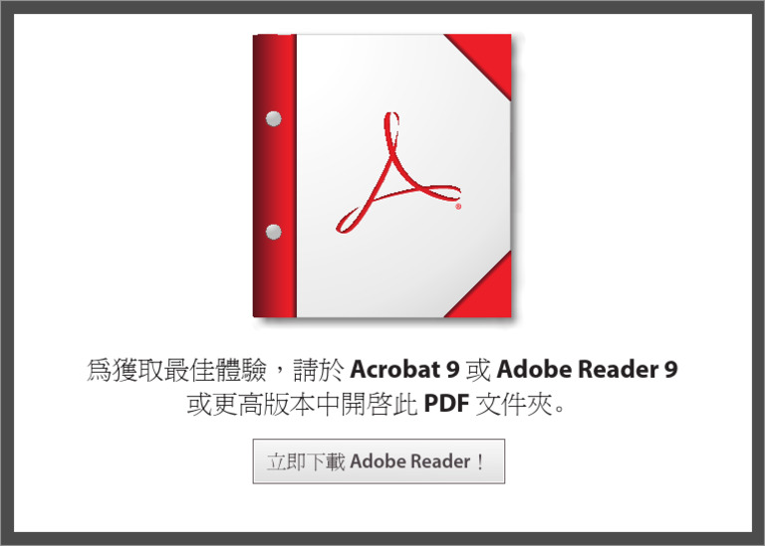The height and width of the screenshot is (546, 765).
Task: Click the red spine of the portfolio icon
Action: click(275, 175)
